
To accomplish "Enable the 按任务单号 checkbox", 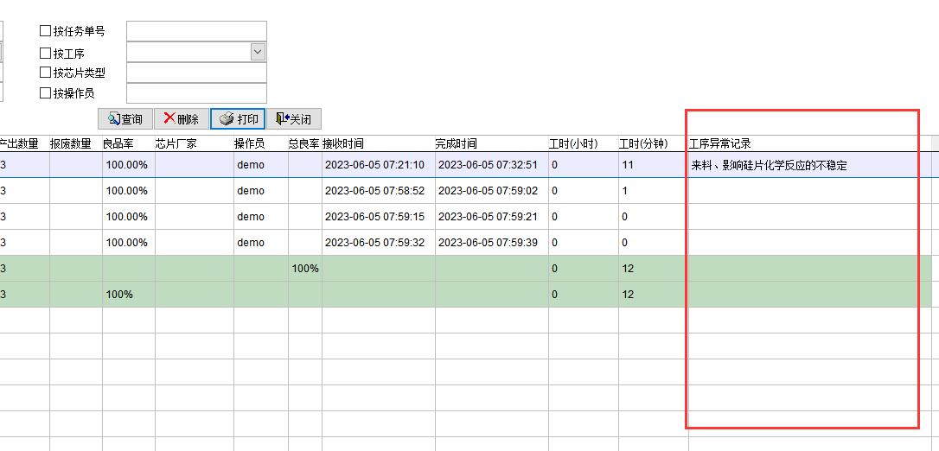I will coord(46,31).
